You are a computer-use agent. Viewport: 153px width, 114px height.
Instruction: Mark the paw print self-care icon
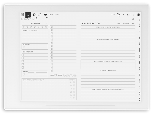point(74,92)
